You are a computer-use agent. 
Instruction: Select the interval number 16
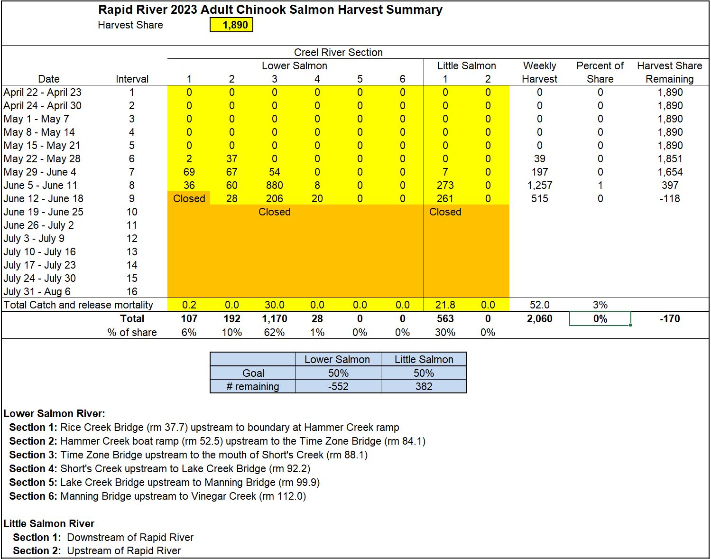[x=132, y=291]
